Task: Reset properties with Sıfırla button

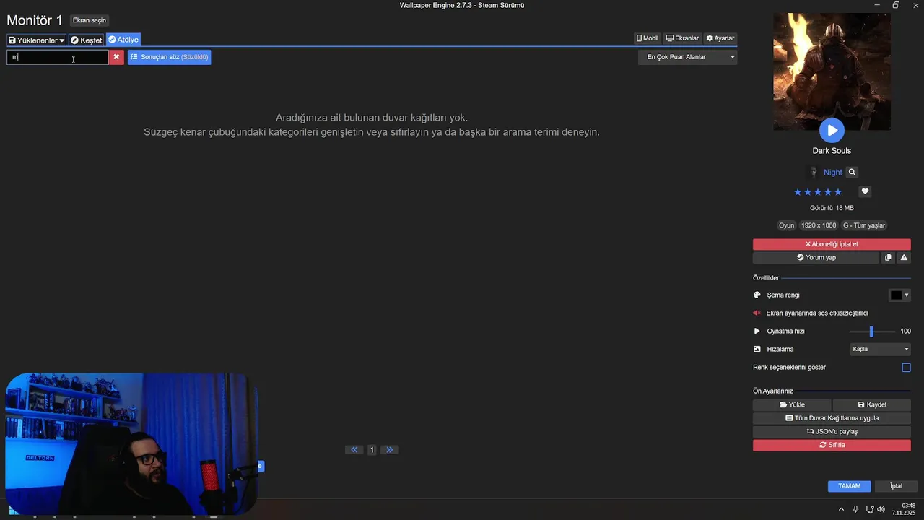Action: [x=832, y=446]
